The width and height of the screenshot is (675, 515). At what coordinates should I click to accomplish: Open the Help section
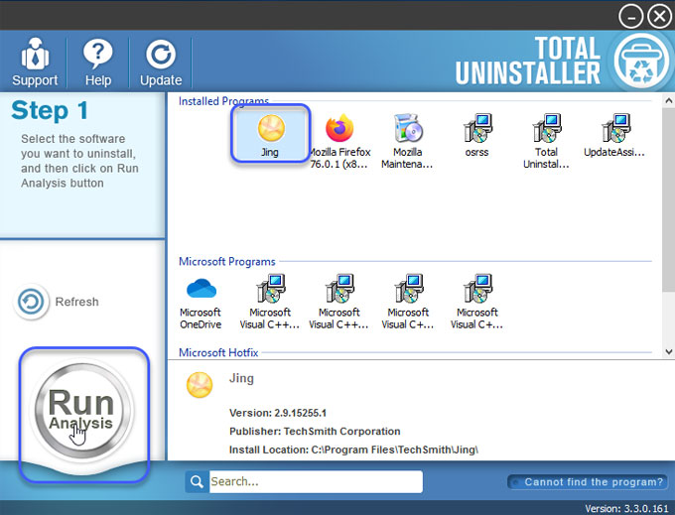(97, 63)
